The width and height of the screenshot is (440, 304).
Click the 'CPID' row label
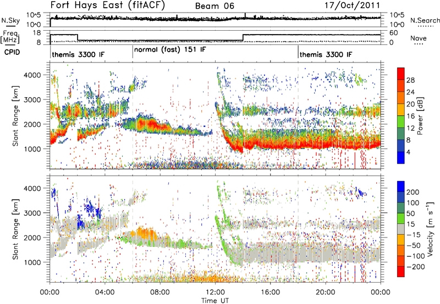pyautogui.click(x=12, y=52)
